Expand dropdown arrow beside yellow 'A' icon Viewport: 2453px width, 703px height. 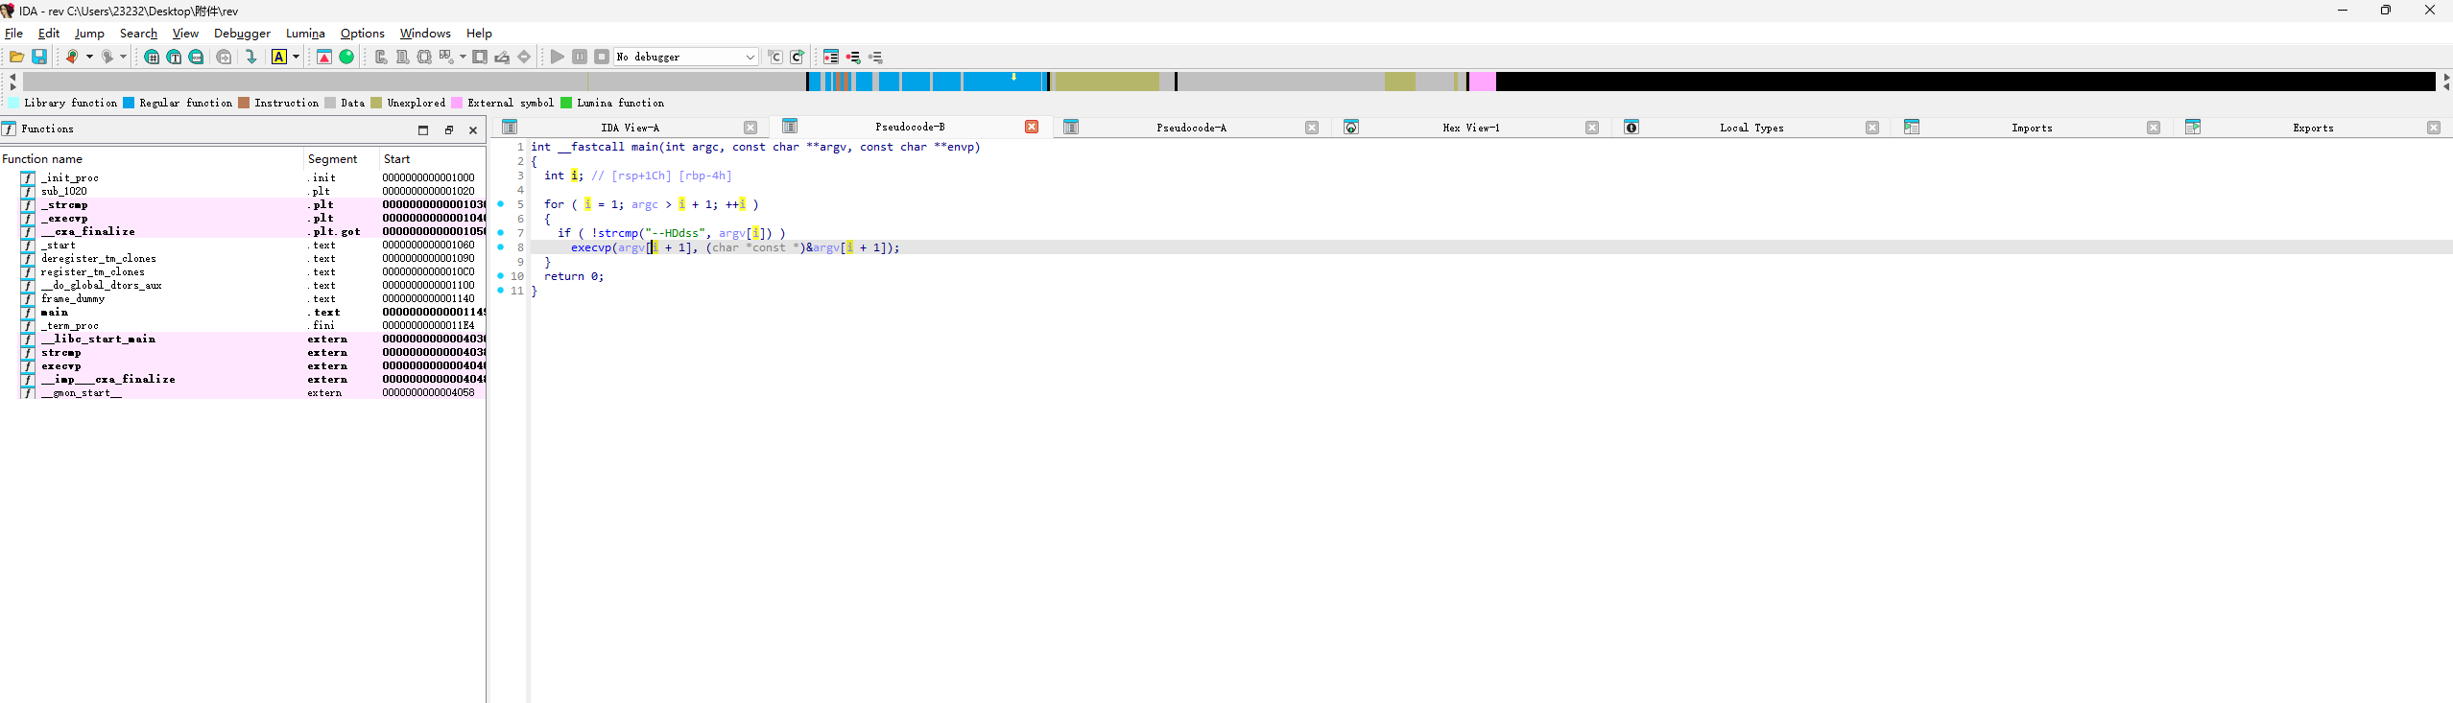pyautogui.click(x=296, y=58)
